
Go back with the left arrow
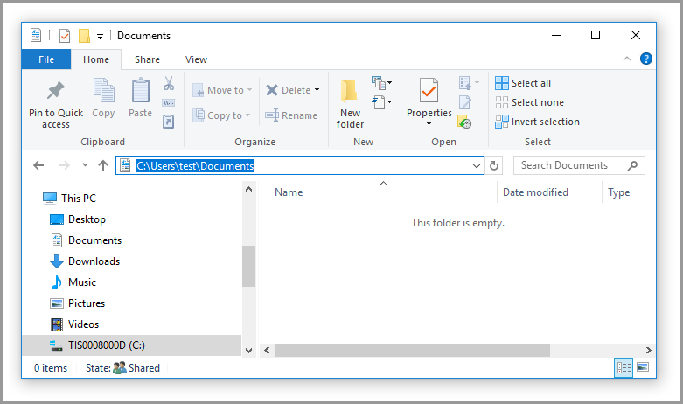coord(38,165)
